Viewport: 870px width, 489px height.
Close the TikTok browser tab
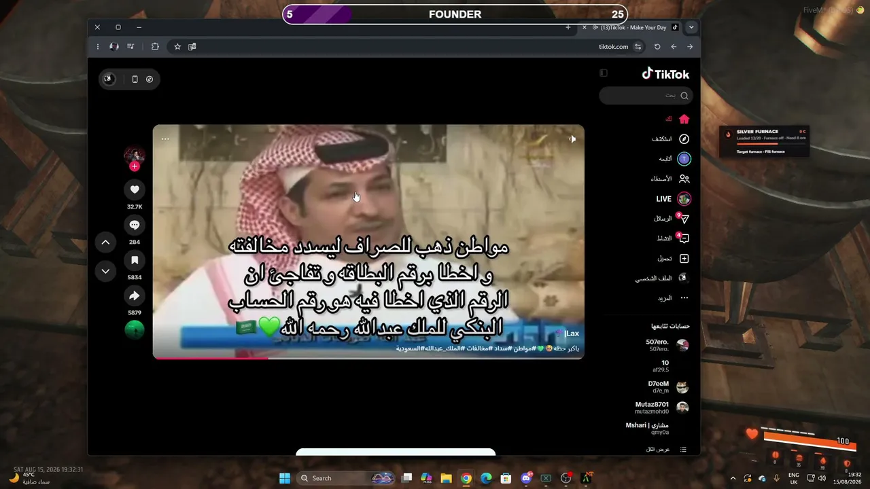[584, 27]
